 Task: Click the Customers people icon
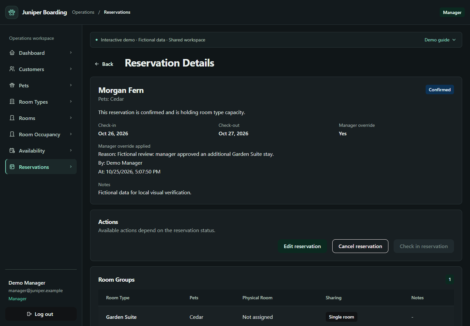pyautogui.click(x=12, y=69)
